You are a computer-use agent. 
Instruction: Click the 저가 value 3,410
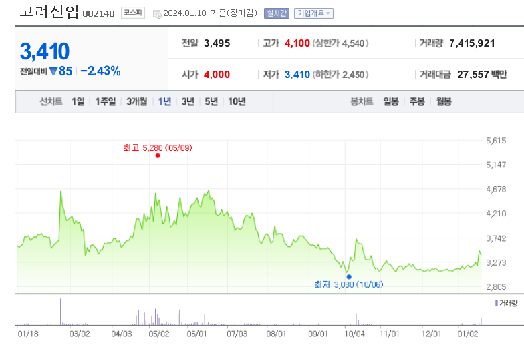[x=297, y=75]
